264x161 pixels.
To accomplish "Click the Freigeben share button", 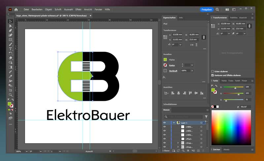I will pos(207,10).
